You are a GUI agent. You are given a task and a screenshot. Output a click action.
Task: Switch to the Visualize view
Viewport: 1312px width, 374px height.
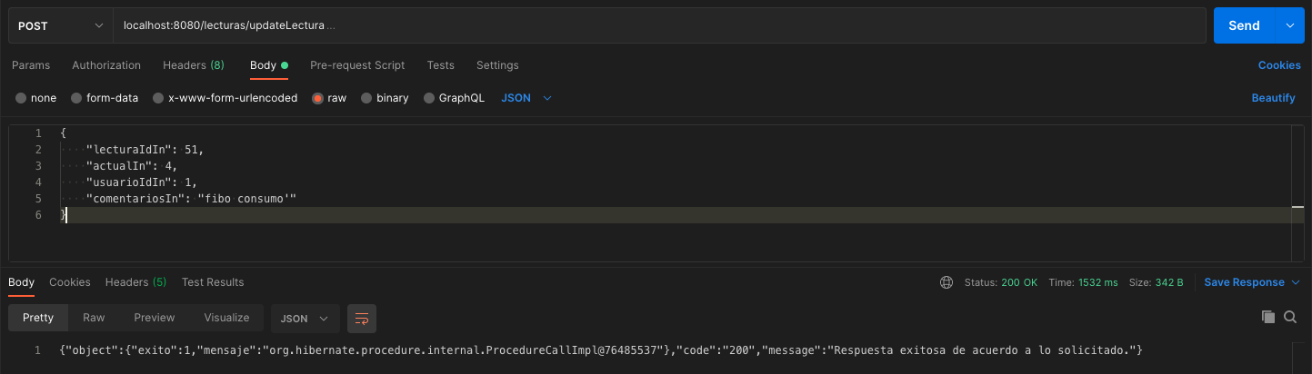pos(226,318)
